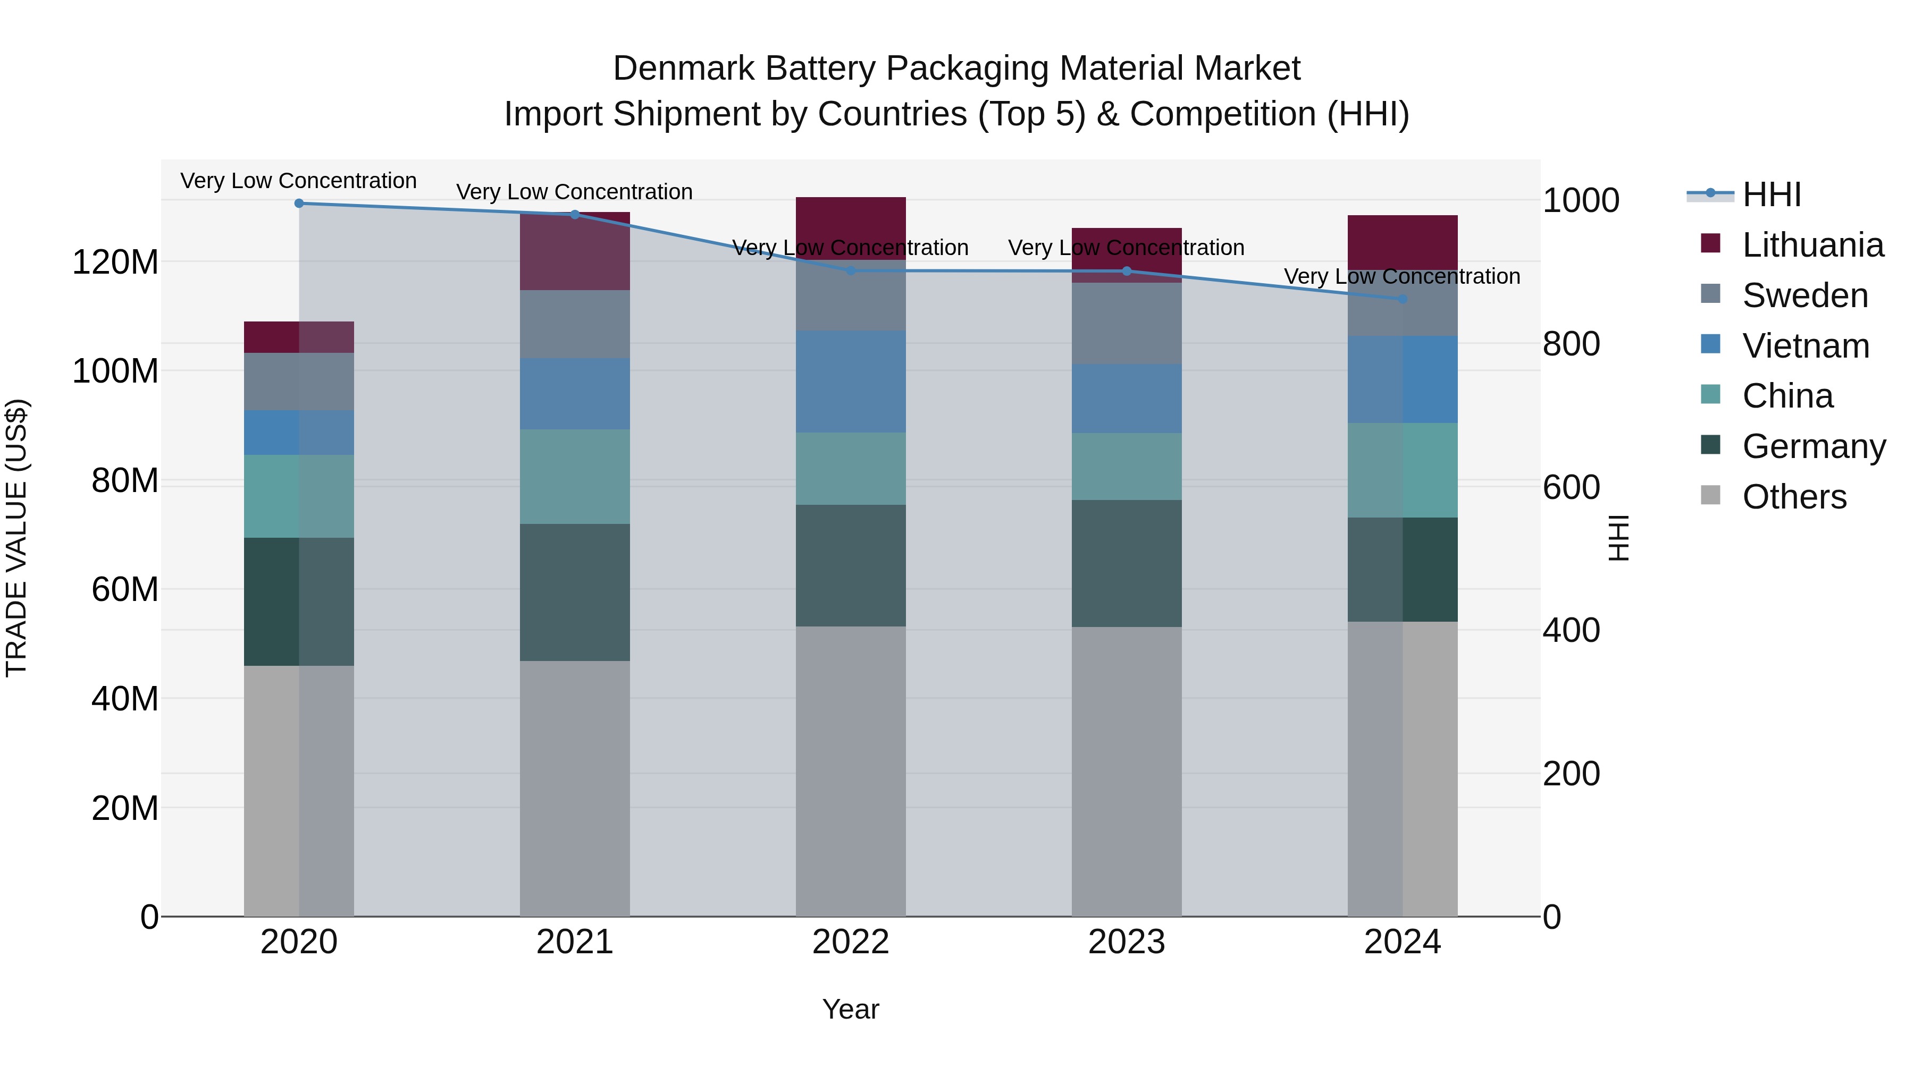Click the 120M trade value tick label
Screen dimensions: 1914x1076
115,262
